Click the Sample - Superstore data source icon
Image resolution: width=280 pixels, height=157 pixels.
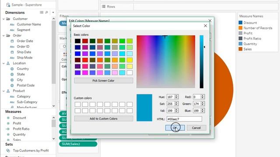pyautogui.click(x=8, y=5)
